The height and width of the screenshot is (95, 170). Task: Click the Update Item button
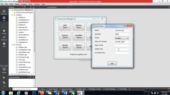tap(79, 26)
